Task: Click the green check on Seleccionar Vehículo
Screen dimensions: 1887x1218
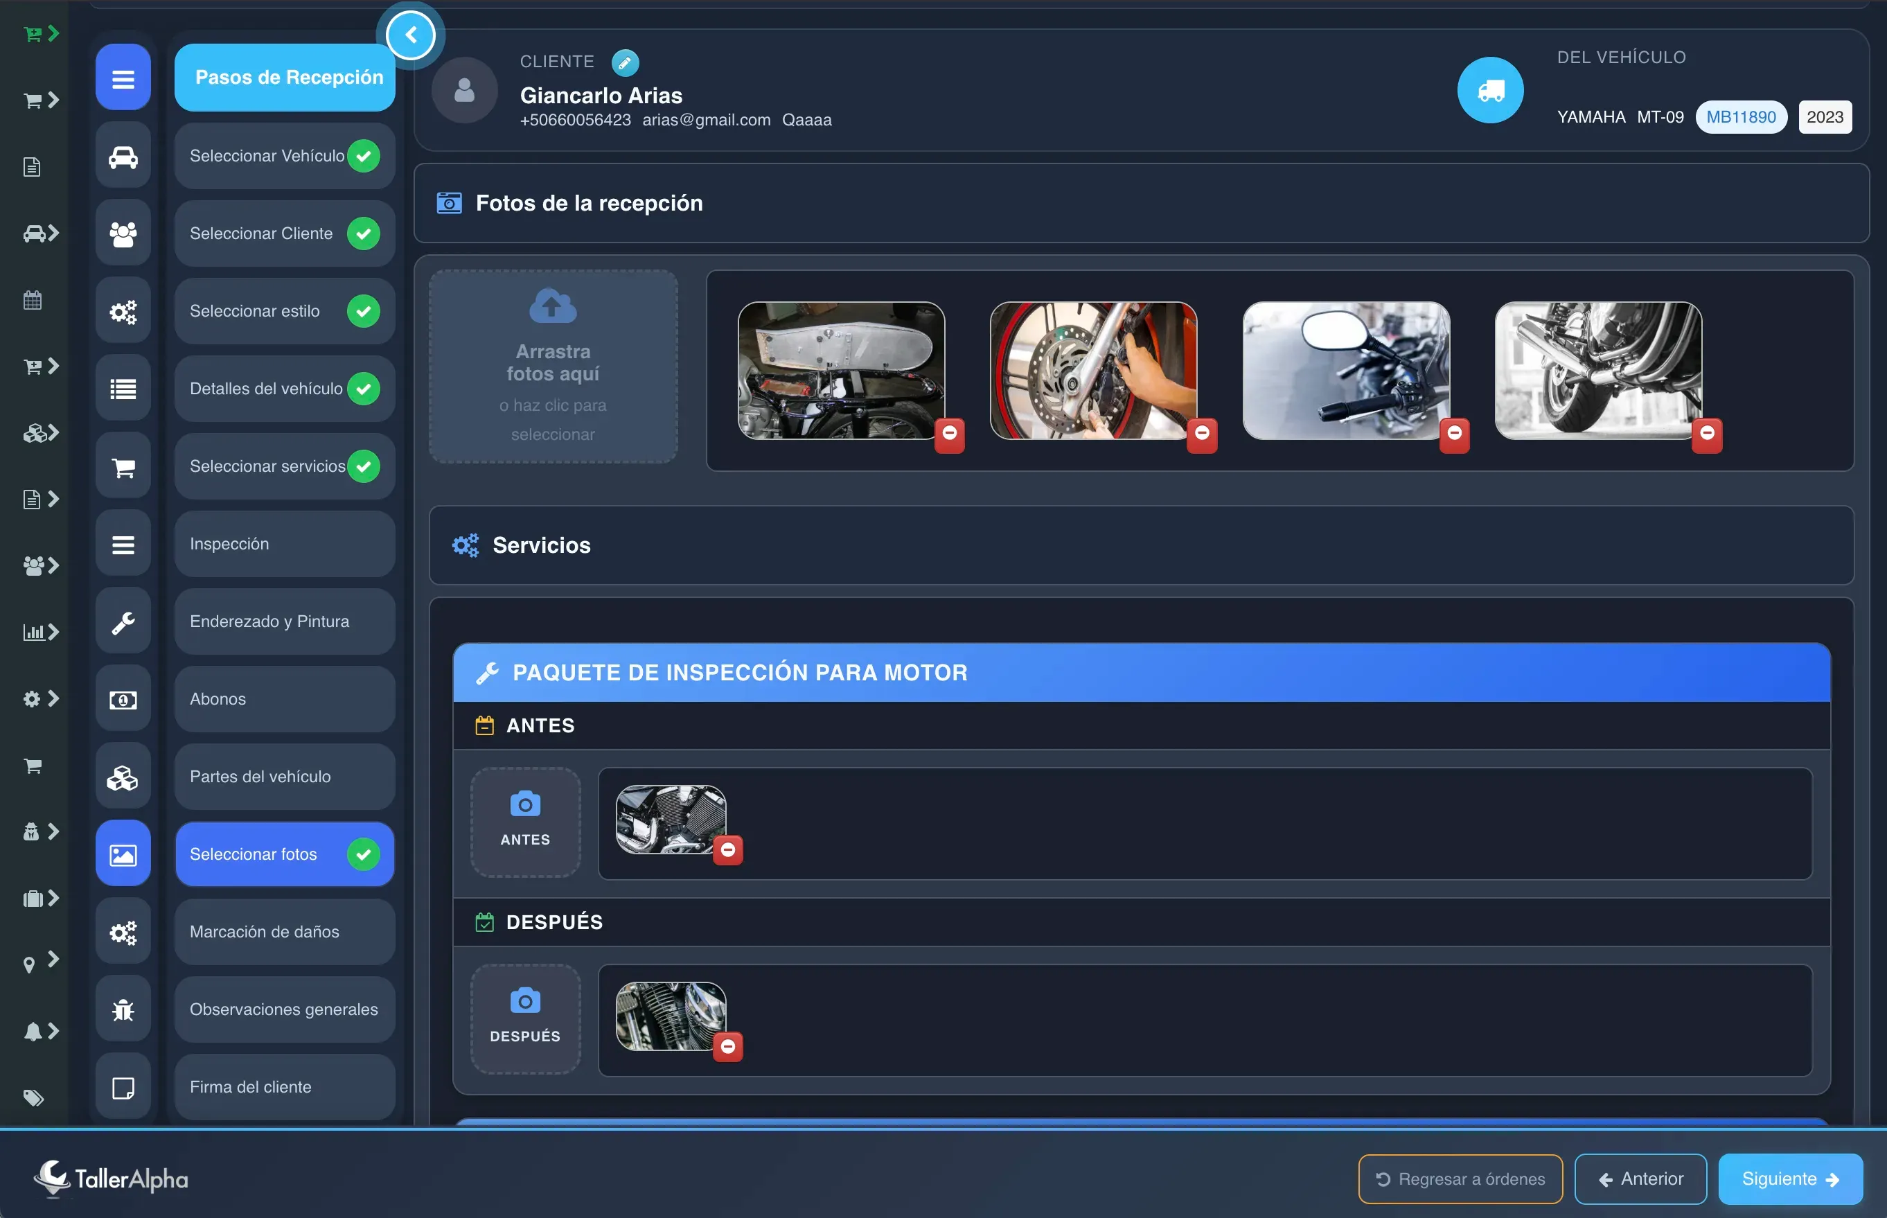Action: pyautogui.click(x=363, y=156)
